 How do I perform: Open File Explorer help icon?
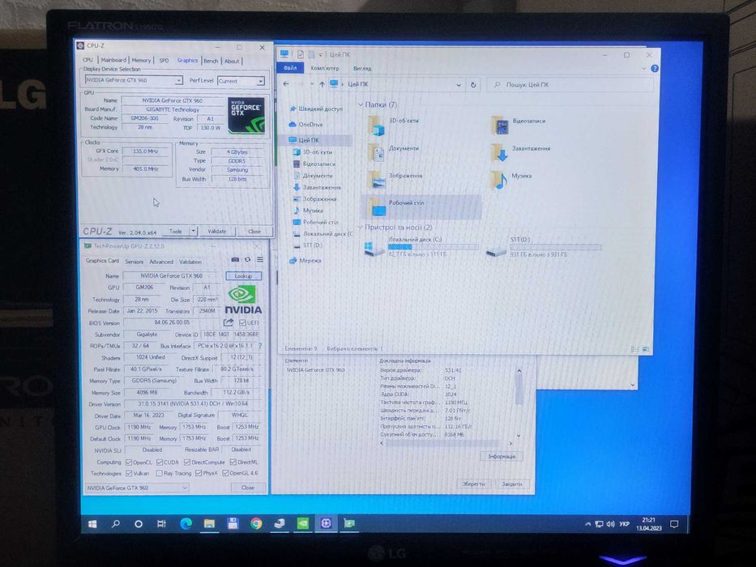tap(654, 69)
